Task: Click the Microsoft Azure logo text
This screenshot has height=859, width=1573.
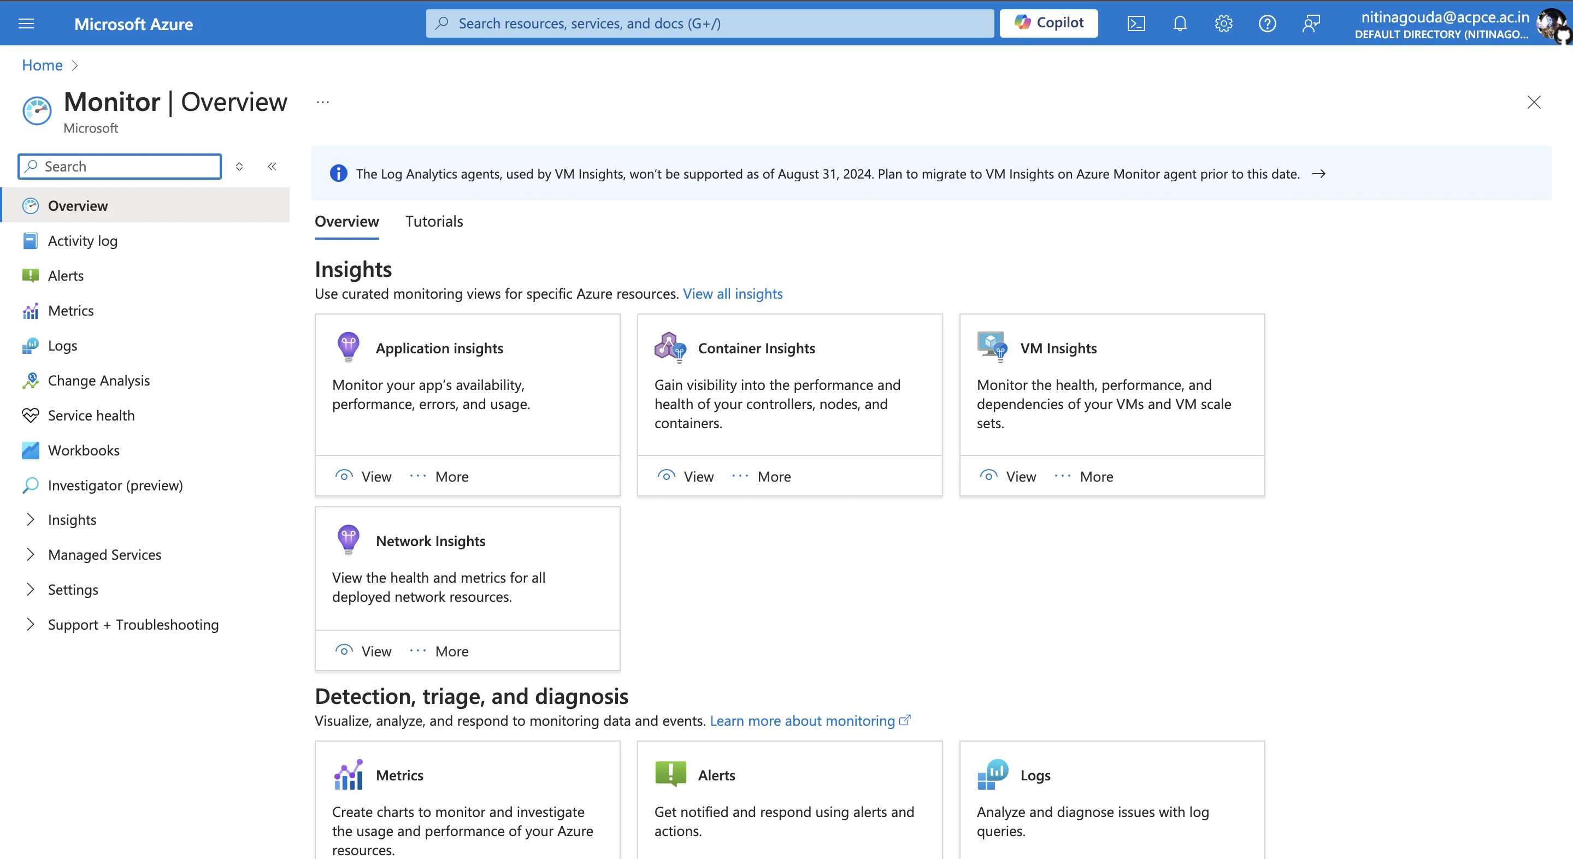Action: coord(134,24)
